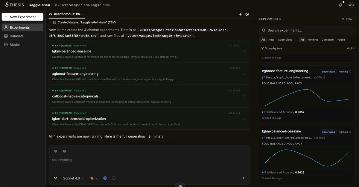Viewport: 359px width, 187px height.
Task: Click xgboost fold balanced accuracy chart
Action: pos(307,98)
